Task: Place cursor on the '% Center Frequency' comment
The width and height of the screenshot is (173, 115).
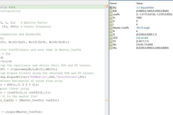Action: click(x=36, y=26)
